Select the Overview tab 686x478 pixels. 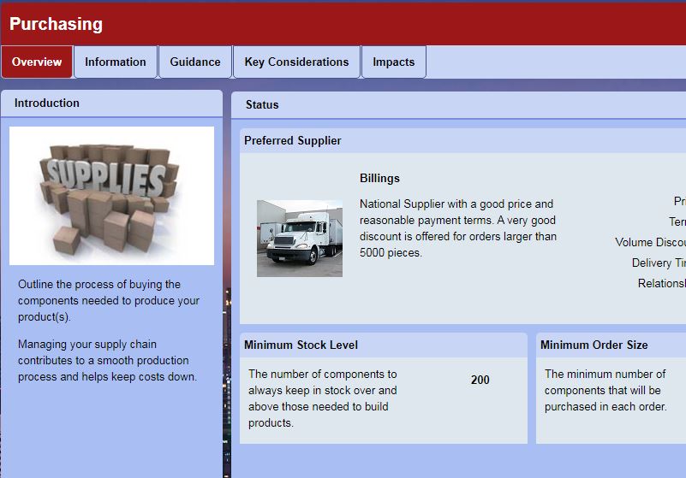tap(37, 62)
